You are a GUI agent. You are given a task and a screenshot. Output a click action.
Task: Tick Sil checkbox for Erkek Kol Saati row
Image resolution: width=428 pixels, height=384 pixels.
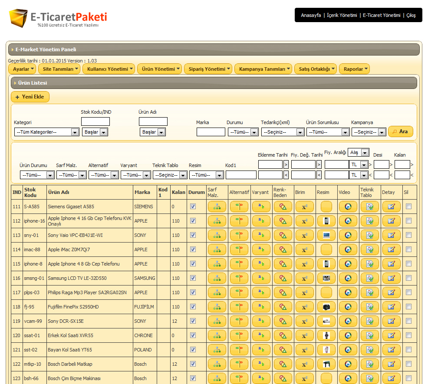tap(408, 335)
